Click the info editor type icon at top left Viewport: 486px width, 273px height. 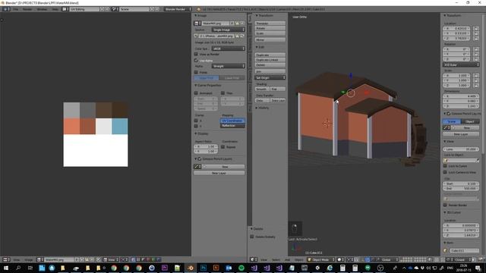coord(6,9)
